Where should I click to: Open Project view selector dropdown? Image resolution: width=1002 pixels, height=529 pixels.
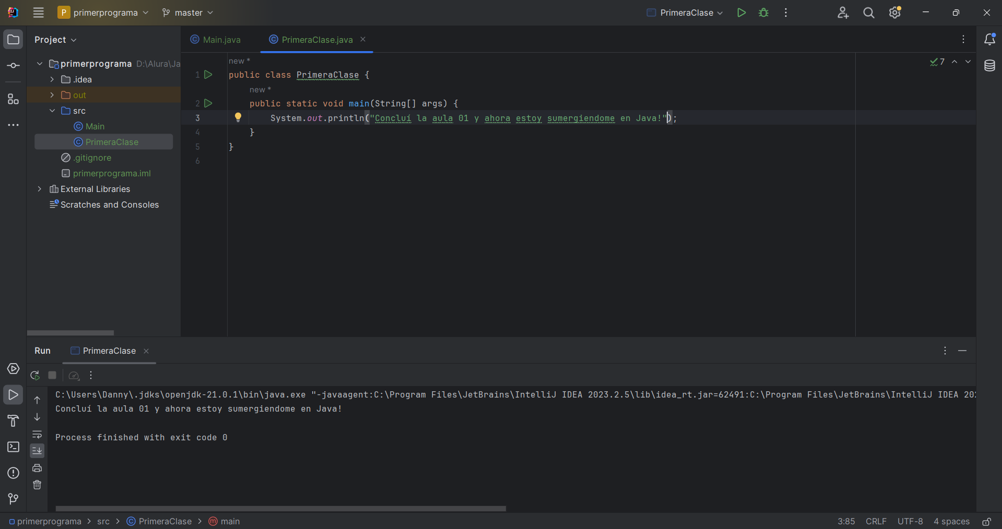(55, 40)
